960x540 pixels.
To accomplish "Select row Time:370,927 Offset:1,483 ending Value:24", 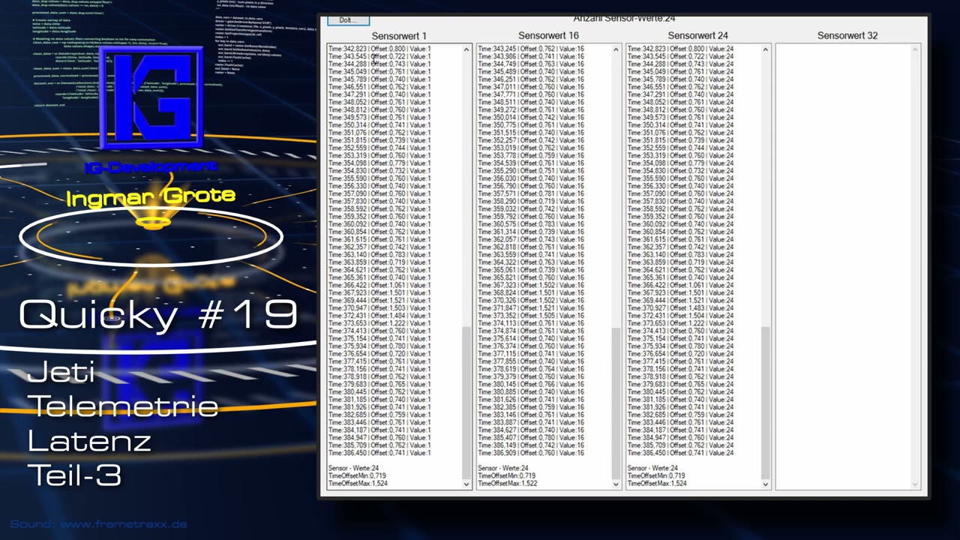I will pos(681,308).
